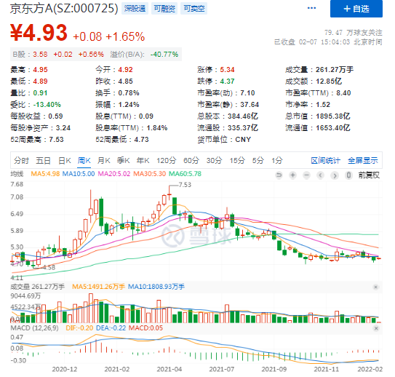Switch to the 分时 chart tab
395x377 pixels.
point(21,160)
